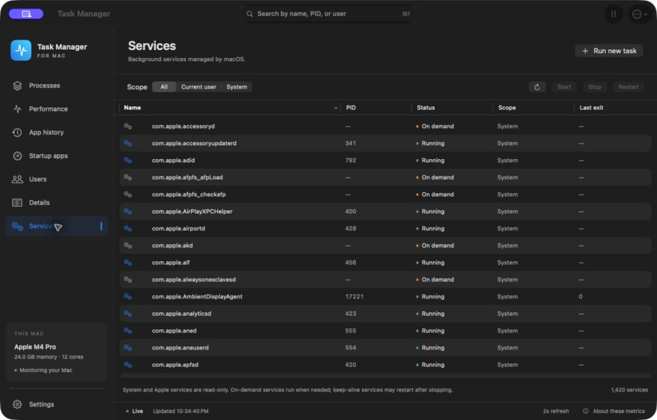Viewport: 657px width, 420px height.
Task: Click PID 17221 of AmbientDisplayAgent
Action: coord(354,296)
